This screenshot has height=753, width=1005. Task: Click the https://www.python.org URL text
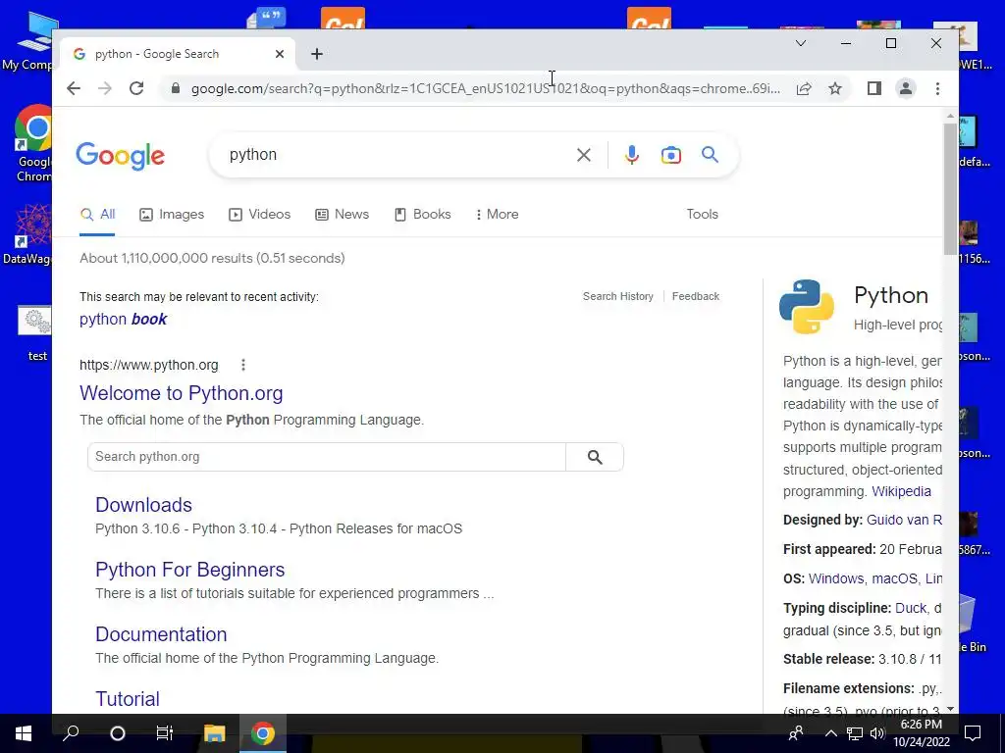pos(149,365)
